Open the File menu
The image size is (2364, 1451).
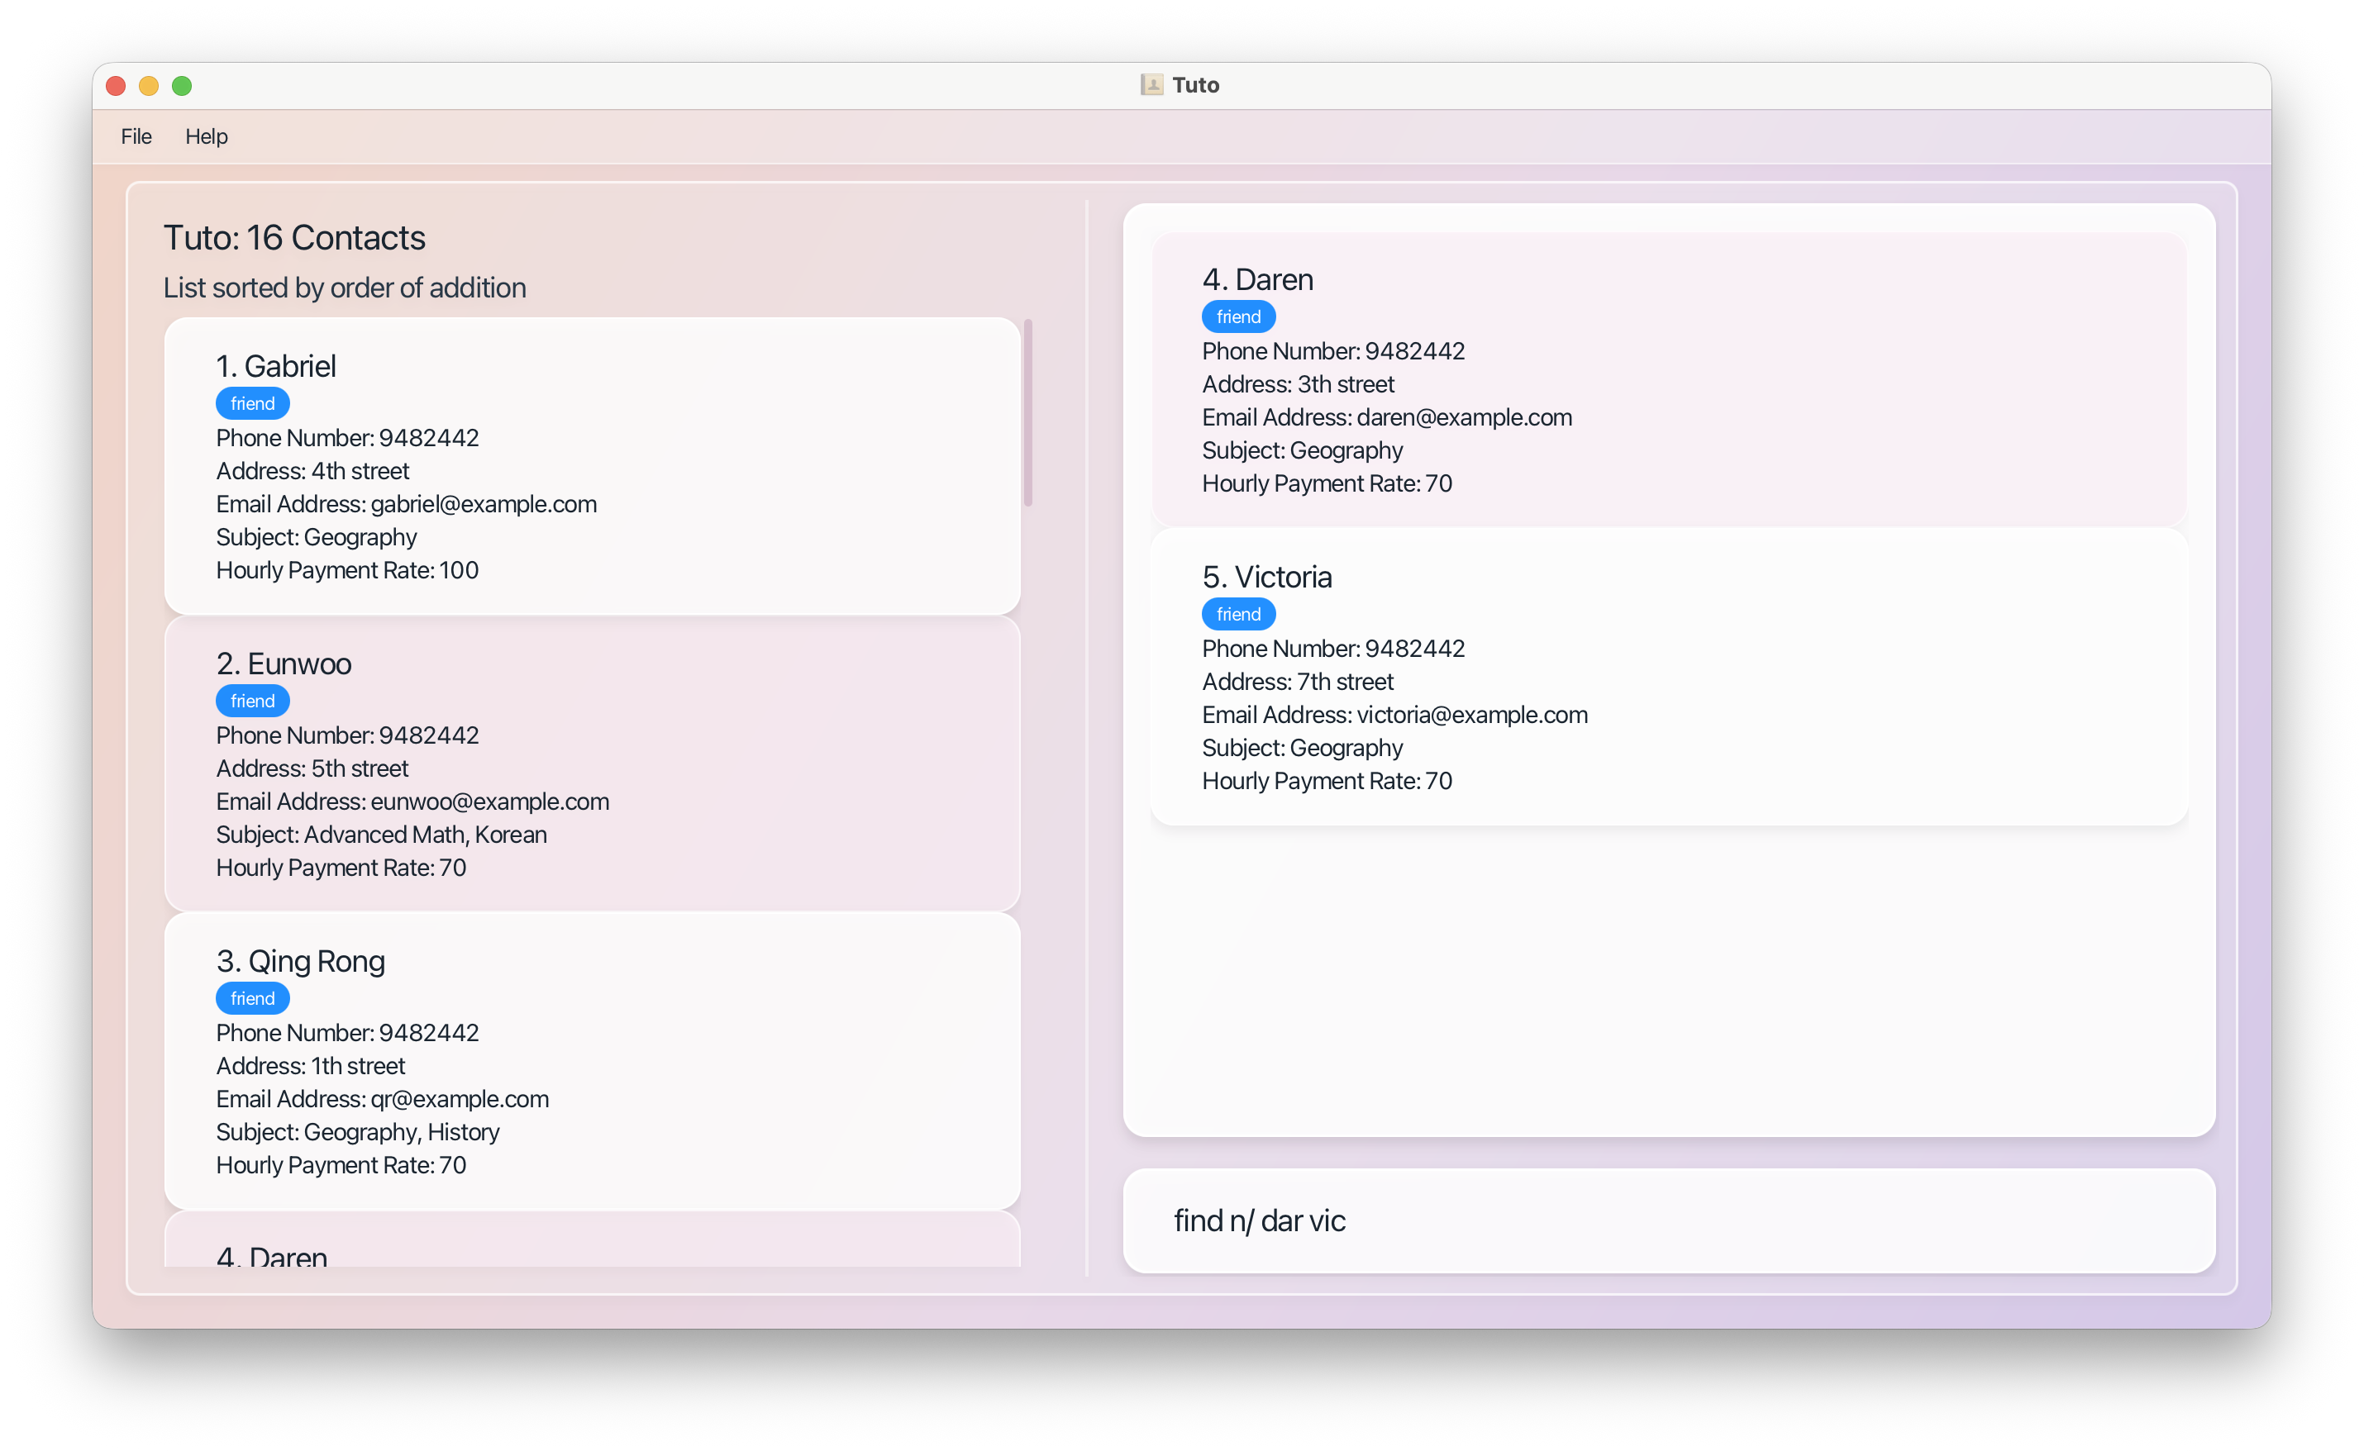tap(136, 136)
